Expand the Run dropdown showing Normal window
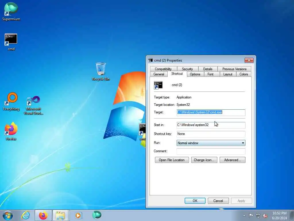294x221 pixels. [x=211, y=143]
